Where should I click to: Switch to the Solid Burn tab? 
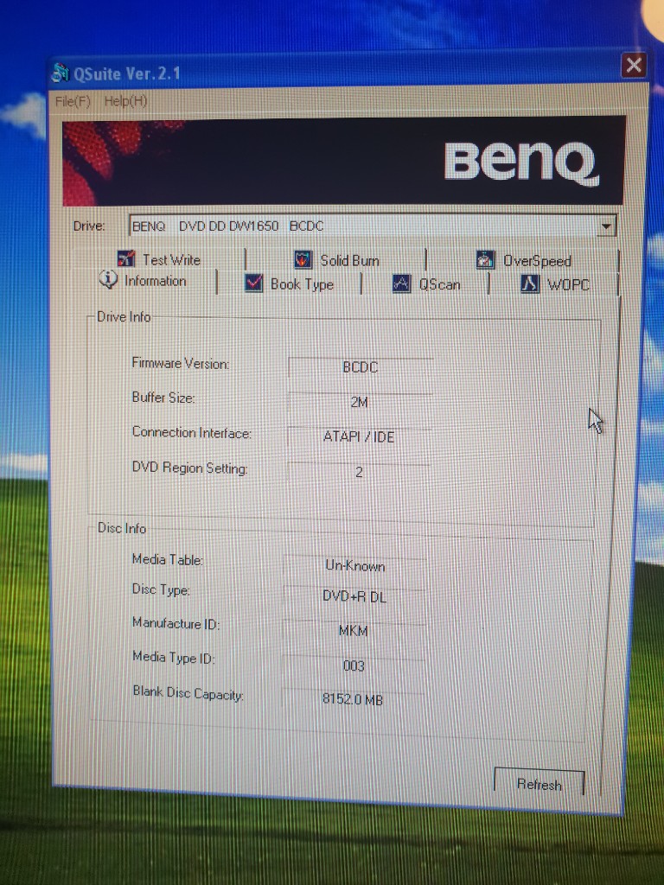tap(336, 260)
